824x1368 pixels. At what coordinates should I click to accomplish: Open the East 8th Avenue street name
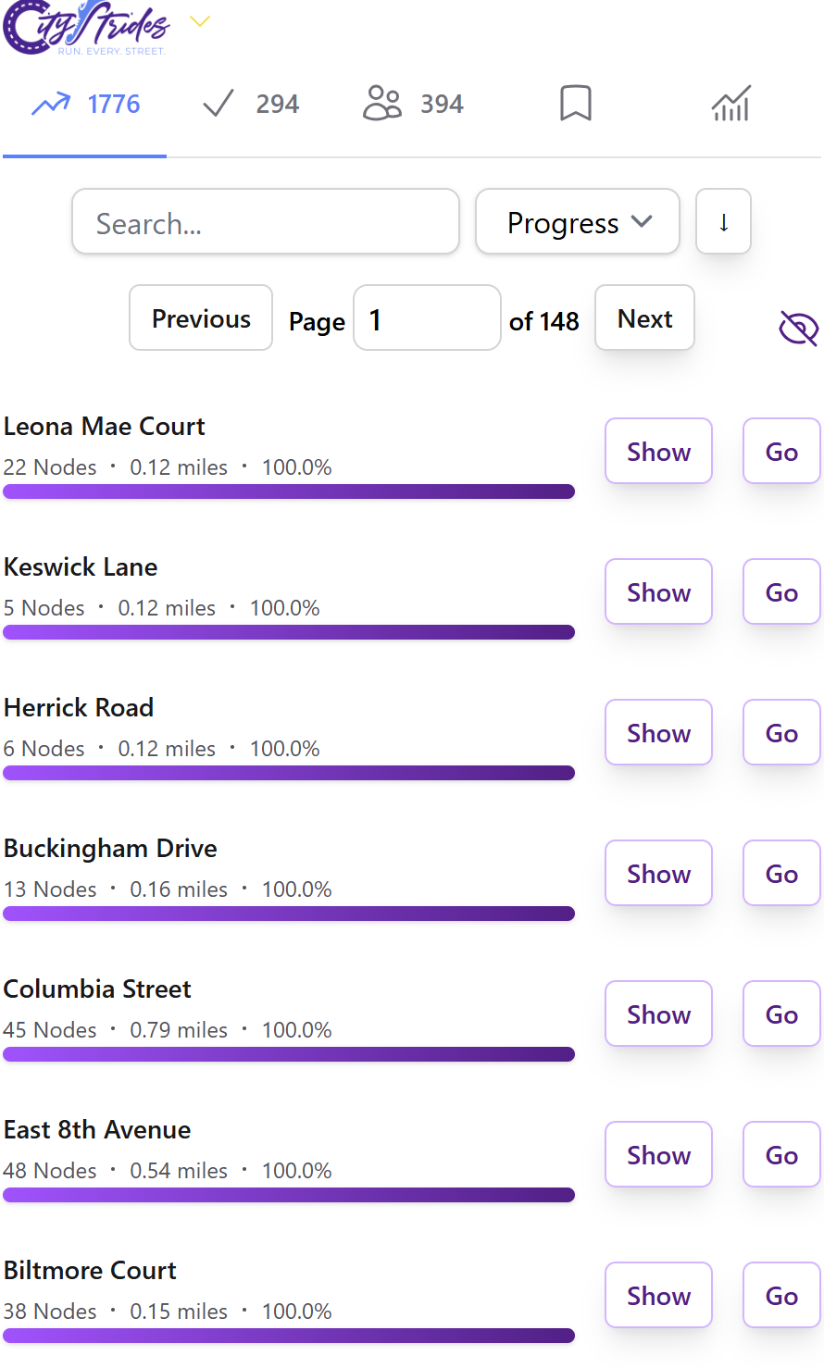pyautogui.click(x=97, y=1129)
